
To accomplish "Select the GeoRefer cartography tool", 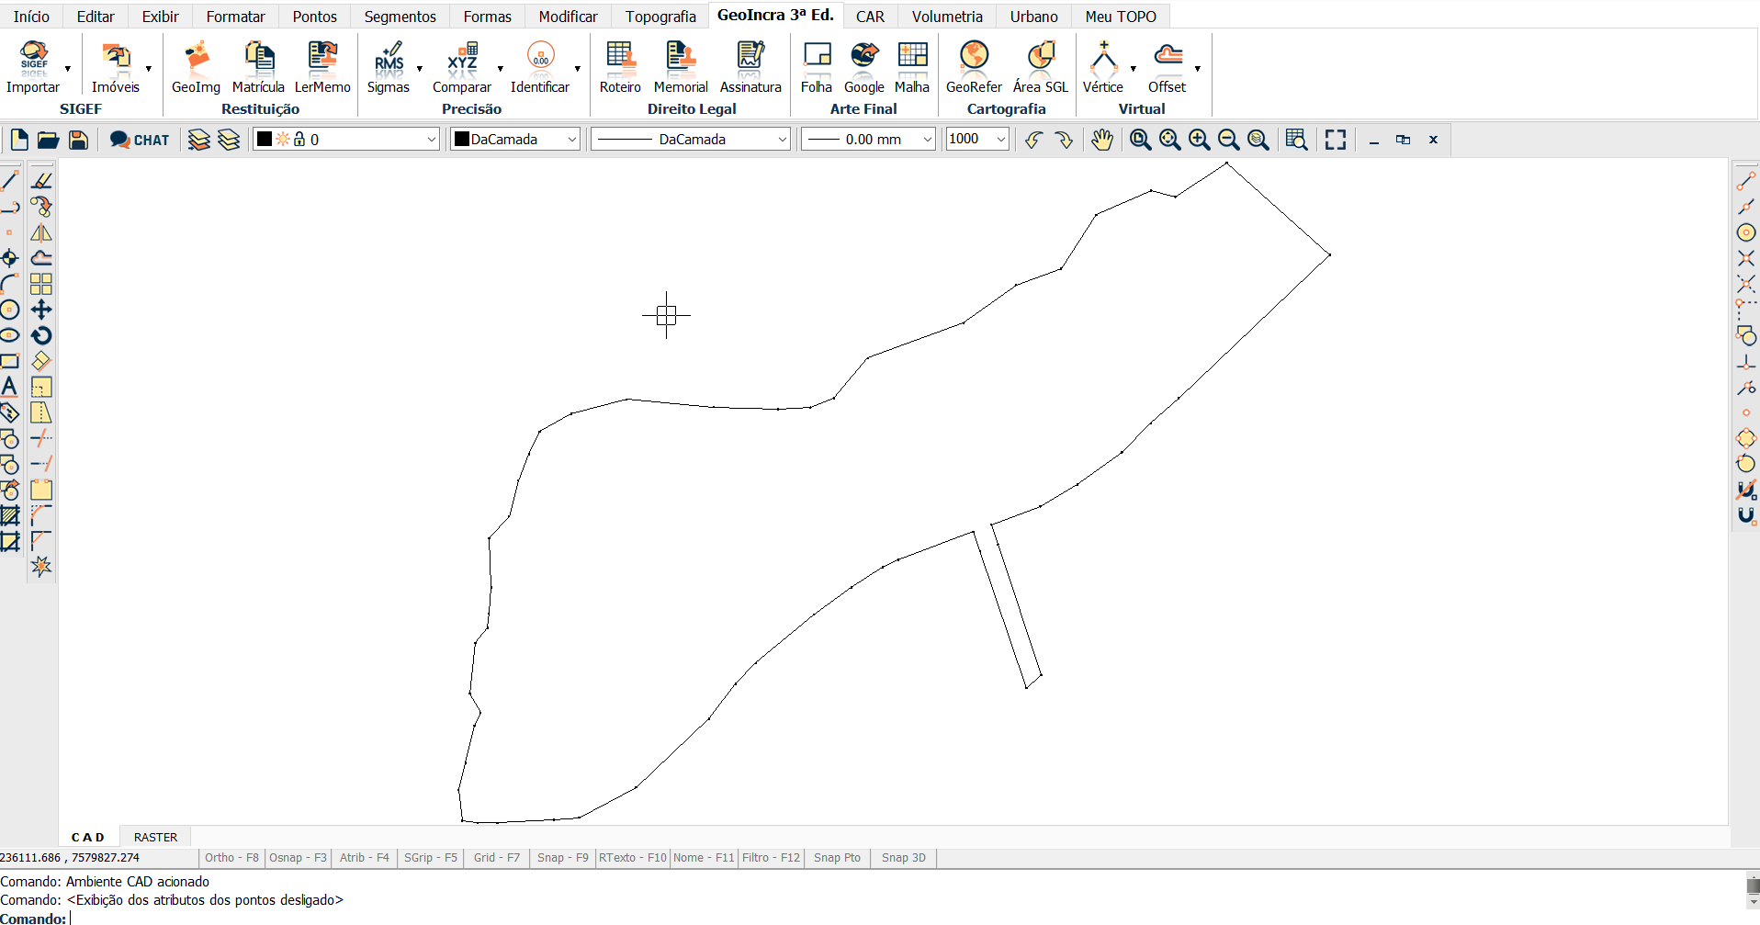I will click(x=974, y=67).
